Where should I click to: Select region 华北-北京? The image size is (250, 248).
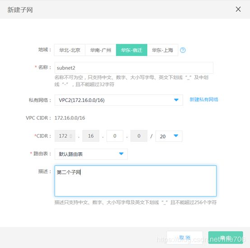click(69, 50)
